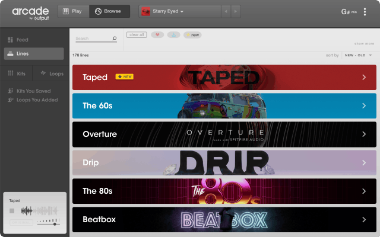This screenshot has height=237, width=380.
Task: Expand the Taped line chevron
Action: pyautogui.click(x=364, y=77)
